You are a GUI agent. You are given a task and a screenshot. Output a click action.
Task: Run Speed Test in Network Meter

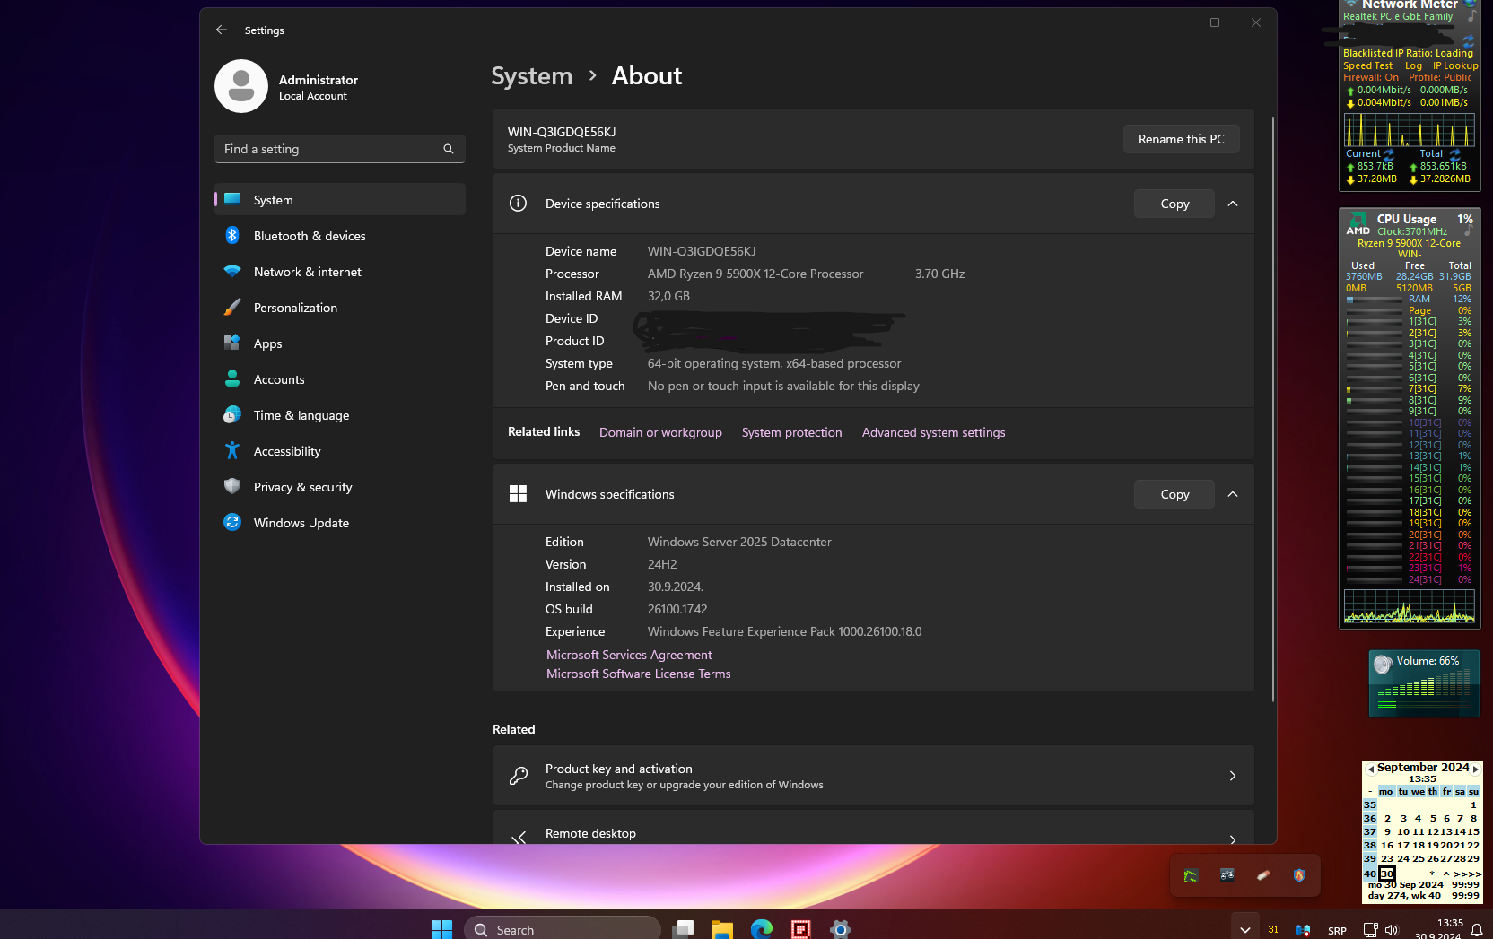tap(1367, 65)
